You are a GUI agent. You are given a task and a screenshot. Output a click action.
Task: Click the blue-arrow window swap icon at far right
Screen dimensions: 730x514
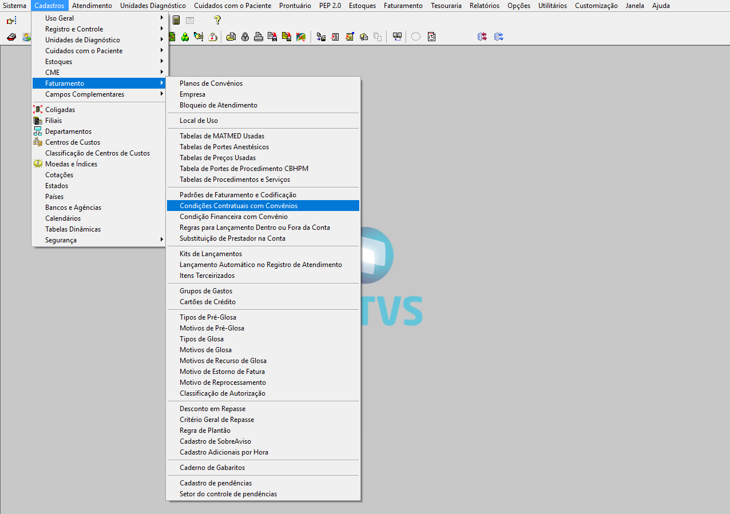pos(499,37)
